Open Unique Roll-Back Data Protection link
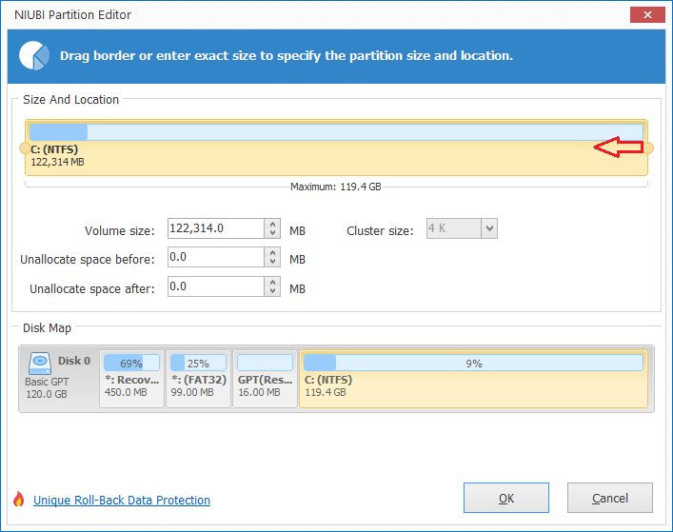673x532 pixels. click(x=122, y=501)
